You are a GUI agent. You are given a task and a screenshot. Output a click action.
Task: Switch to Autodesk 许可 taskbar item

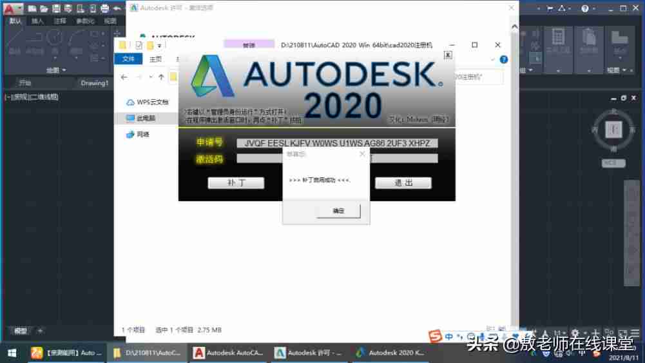coord(310,353)
